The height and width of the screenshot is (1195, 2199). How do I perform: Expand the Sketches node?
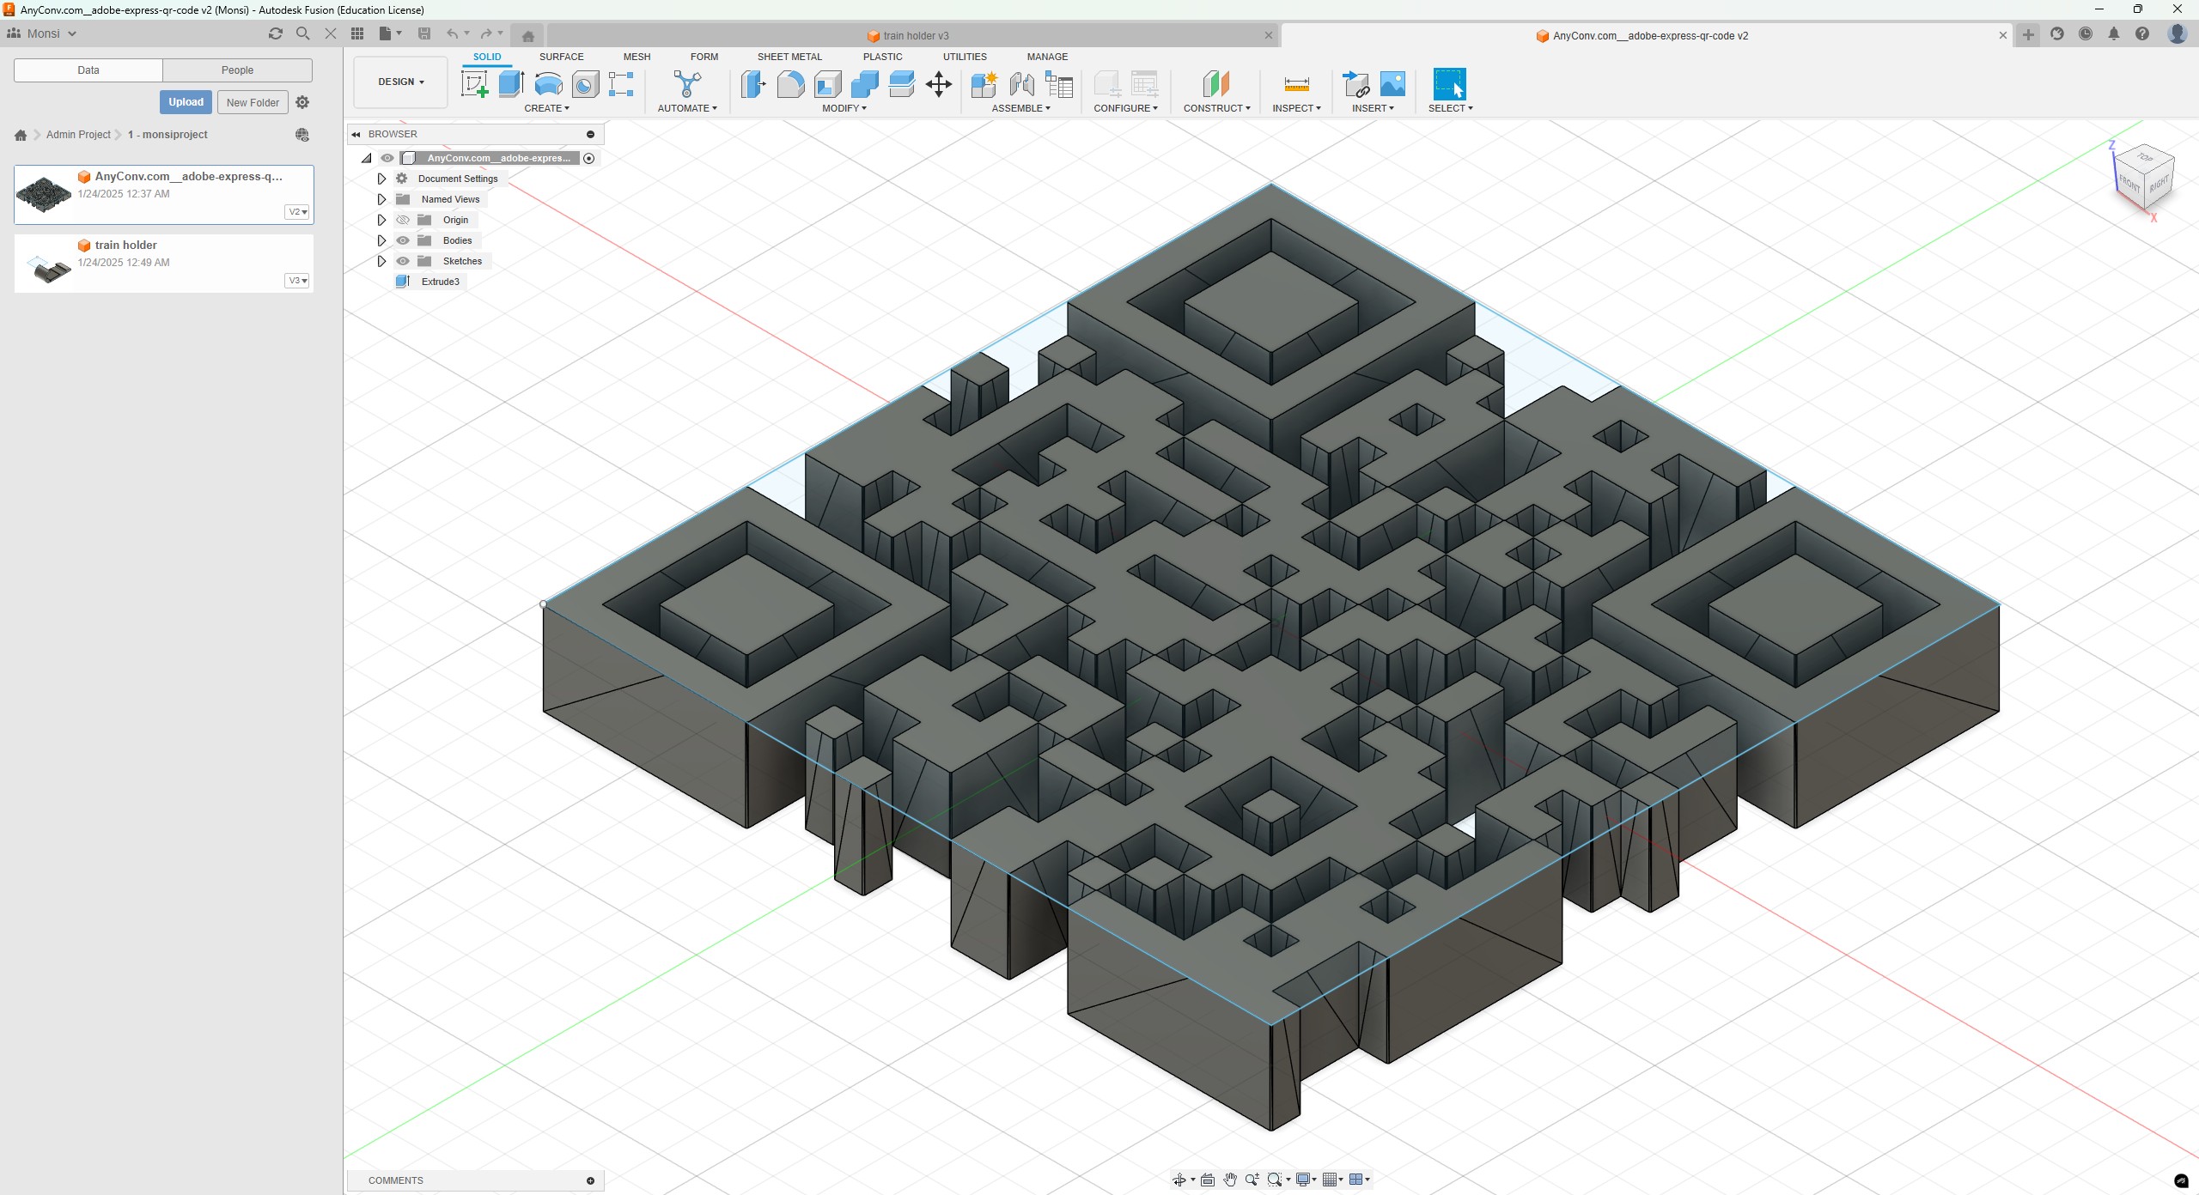point(381,261)
